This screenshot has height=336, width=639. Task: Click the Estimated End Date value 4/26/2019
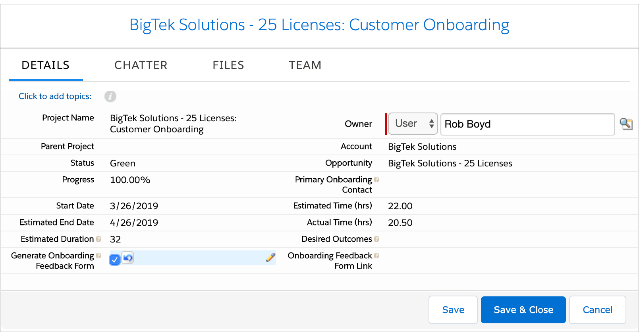click(134, 223)
